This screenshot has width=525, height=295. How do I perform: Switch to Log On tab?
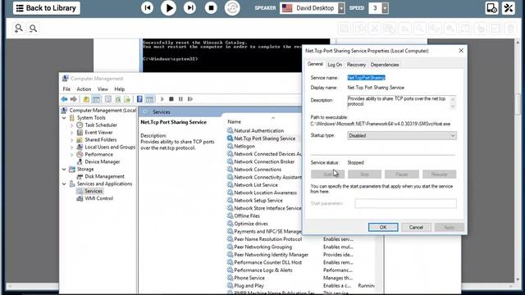[x=335, y=65]
